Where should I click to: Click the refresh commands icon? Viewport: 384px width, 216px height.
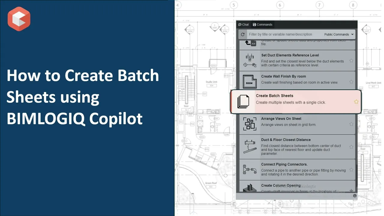pos(243,34)
